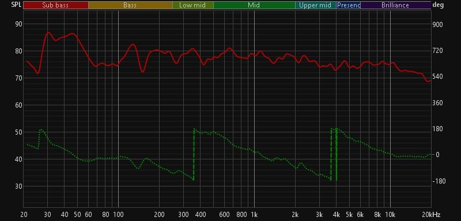Click the 900 value on degrees axis

coord(438,25)
